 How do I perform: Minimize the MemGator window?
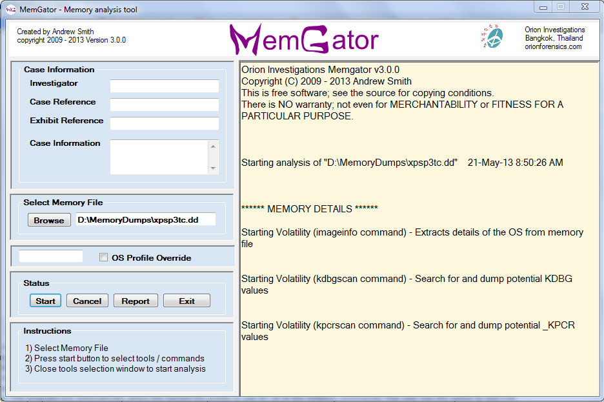[543, 7]
